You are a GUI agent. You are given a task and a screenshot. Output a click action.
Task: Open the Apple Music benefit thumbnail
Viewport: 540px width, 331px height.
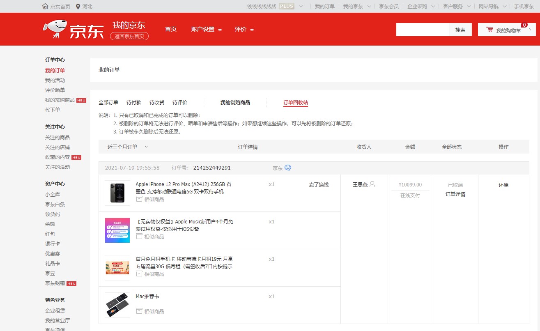117,230
